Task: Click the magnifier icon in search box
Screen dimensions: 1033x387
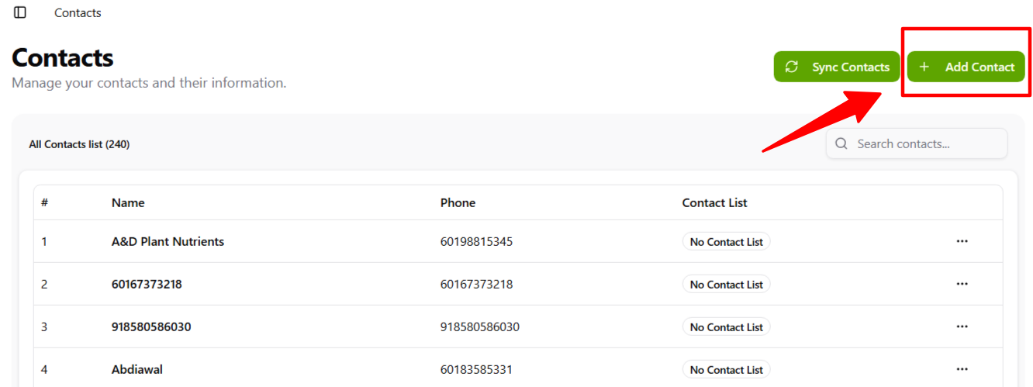Action: pyautogui.click(x=841, y=144)
